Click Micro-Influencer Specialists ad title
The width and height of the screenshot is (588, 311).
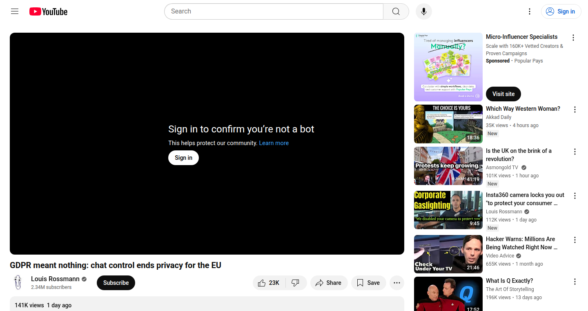coord(521,37)
